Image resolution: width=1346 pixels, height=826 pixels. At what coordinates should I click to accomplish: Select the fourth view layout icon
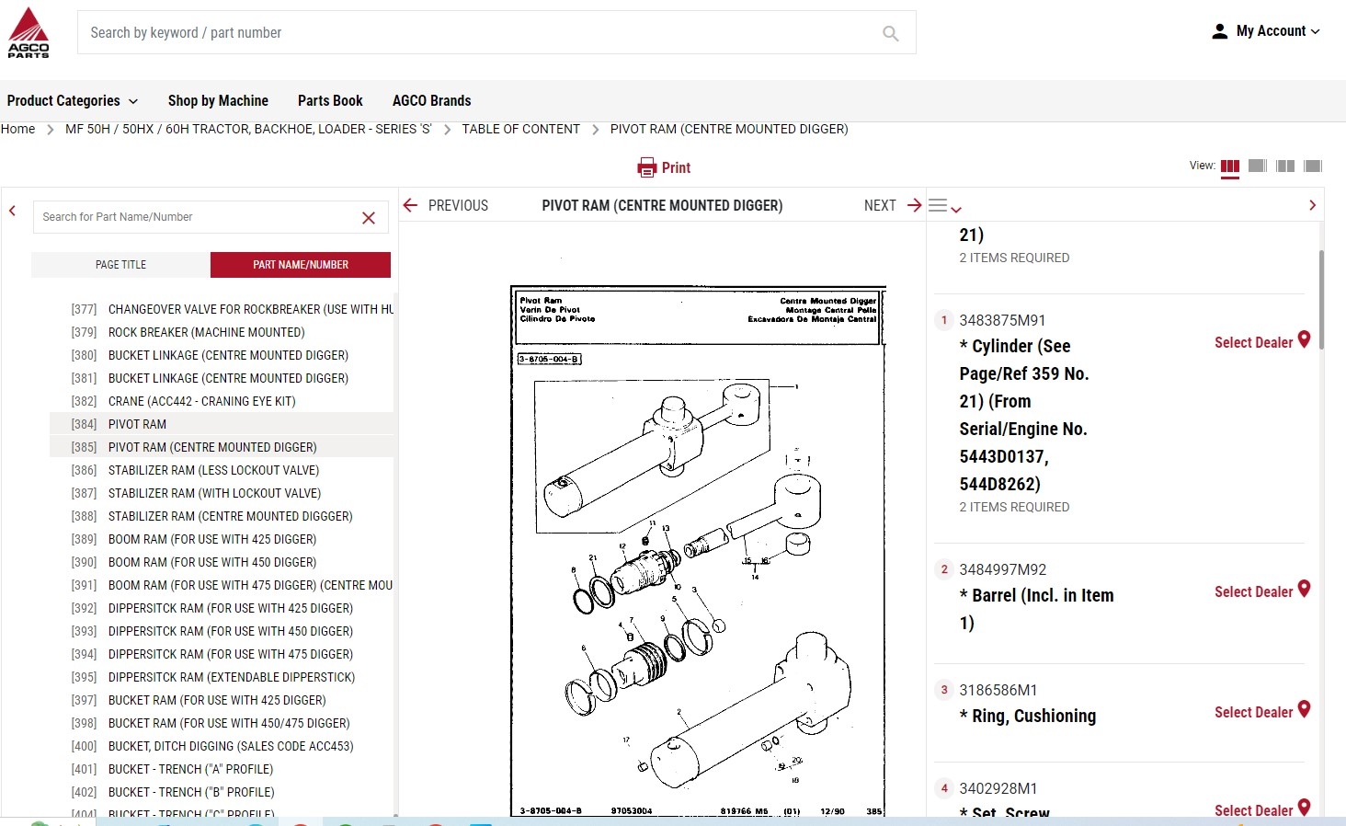pos(1313,166)
